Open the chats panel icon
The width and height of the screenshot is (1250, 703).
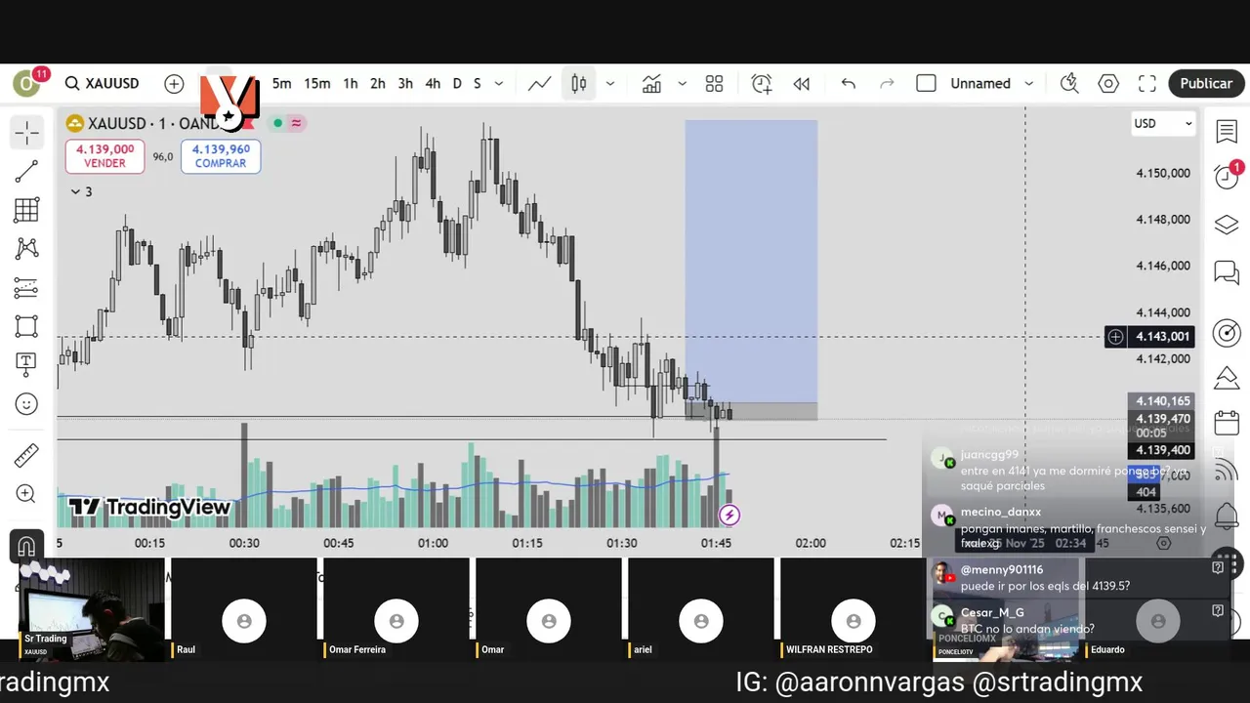[1227, 272]
